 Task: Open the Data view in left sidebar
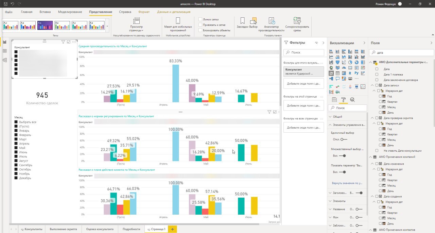(5, 51)
